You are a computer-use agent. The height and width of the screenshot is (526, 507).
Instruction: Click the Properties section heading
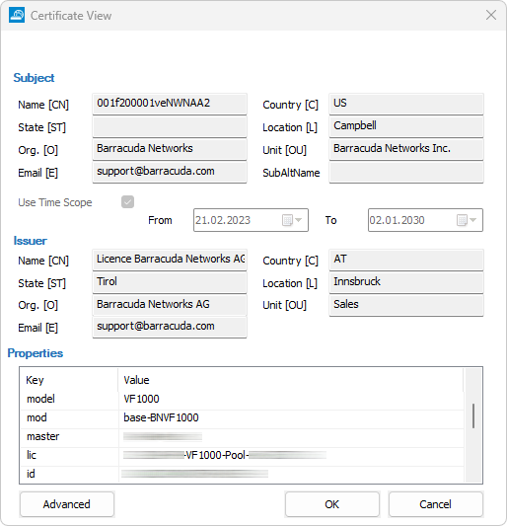(x=36, y=353)
